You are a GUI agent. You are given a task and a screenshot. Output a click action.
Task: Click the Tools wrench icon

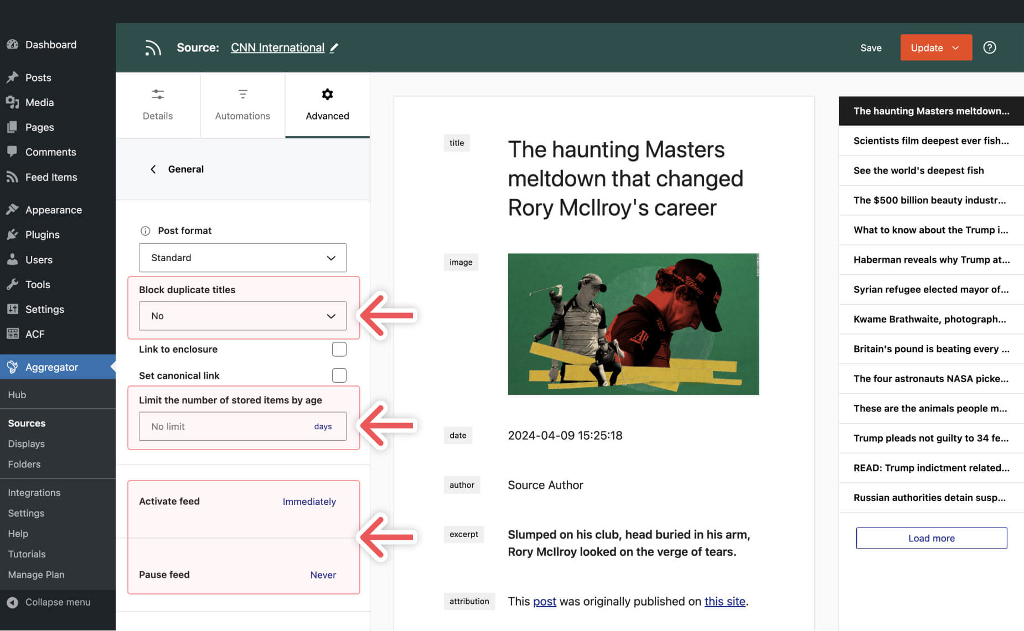click(x=12, y=284)
